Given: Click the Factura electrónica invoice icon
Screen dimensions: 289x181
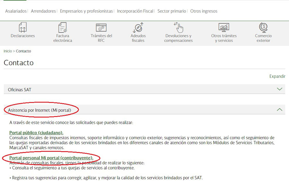Looking at the screenshot, I should pyautogui.click(x=63, y=28).
